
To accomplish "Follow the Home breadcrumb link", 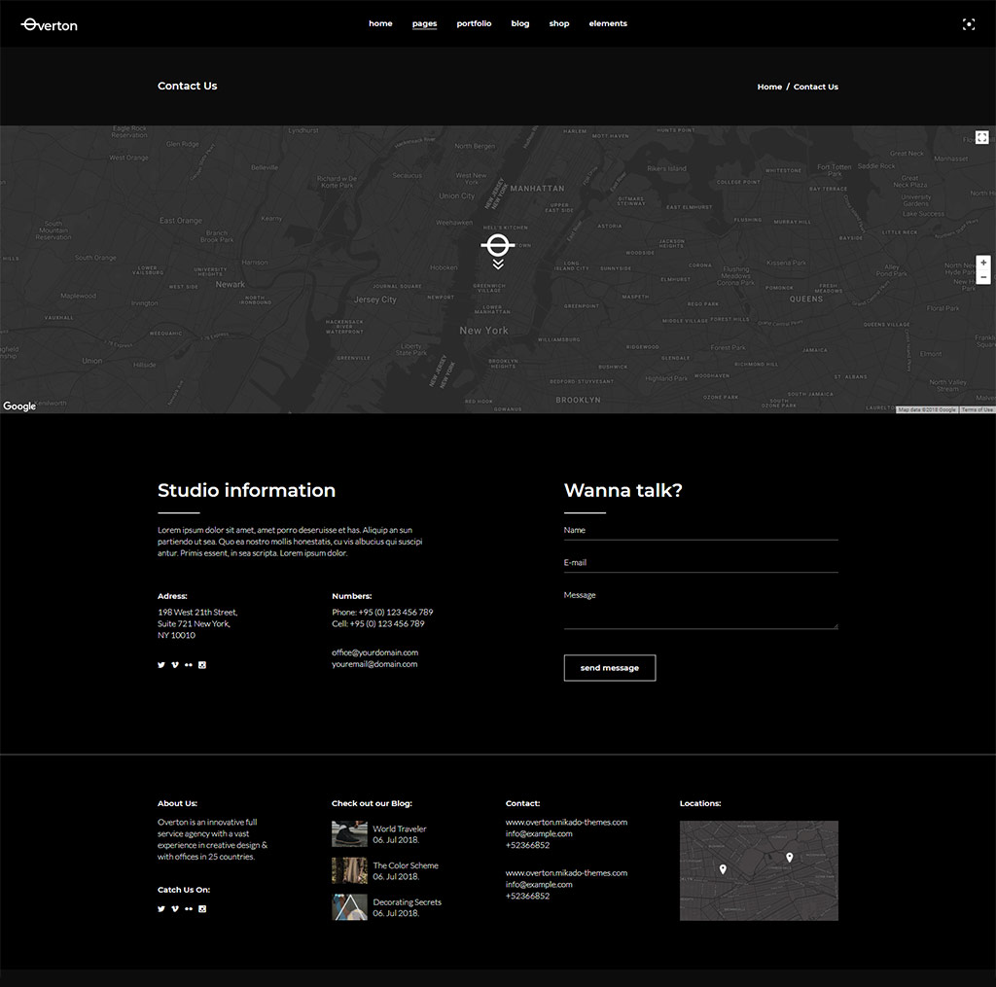I will 769,87.
